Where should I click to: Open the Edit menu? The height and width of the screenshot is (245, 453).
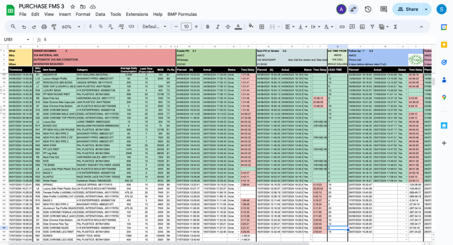(x=36, y=14)
